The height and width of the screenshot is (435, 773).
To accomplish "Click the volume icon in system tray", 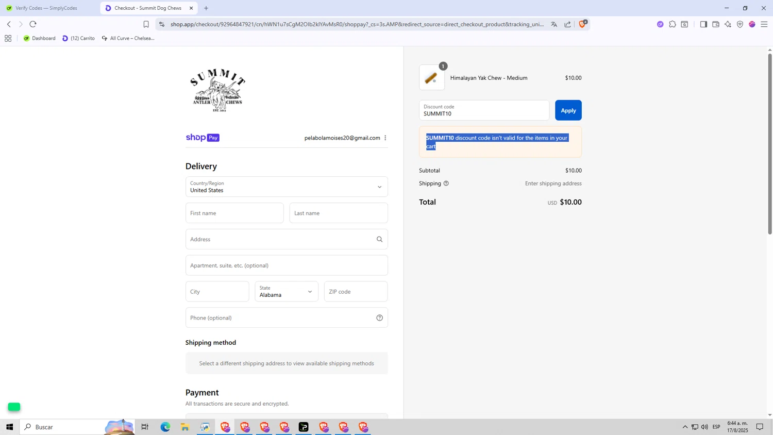I will coord(704,427).
